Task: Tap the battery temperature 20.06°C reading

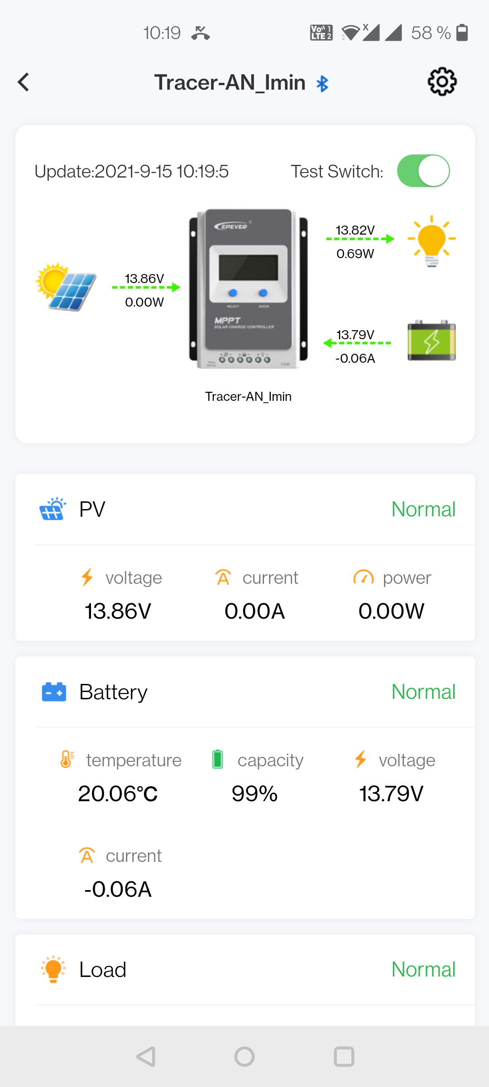Action: 118,794
